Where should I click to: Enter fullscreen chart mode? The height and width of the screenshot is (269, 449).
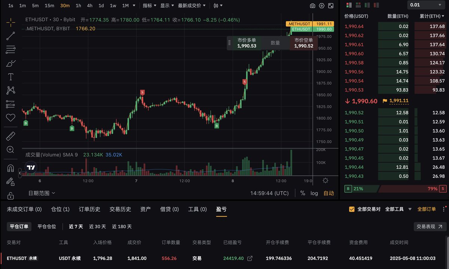(x=331, y=6)
